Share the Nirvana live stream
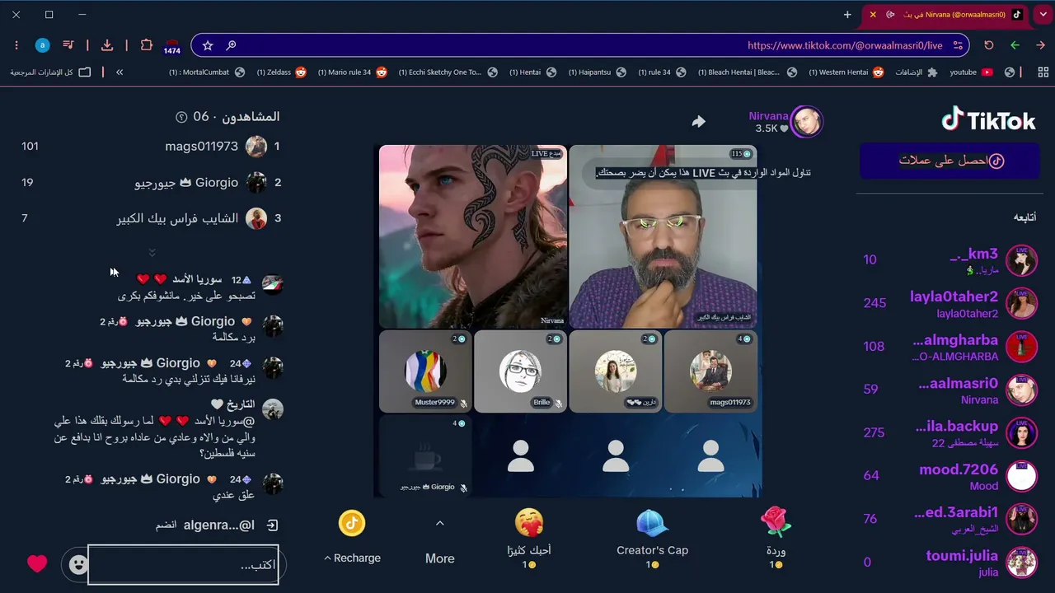 698,122
